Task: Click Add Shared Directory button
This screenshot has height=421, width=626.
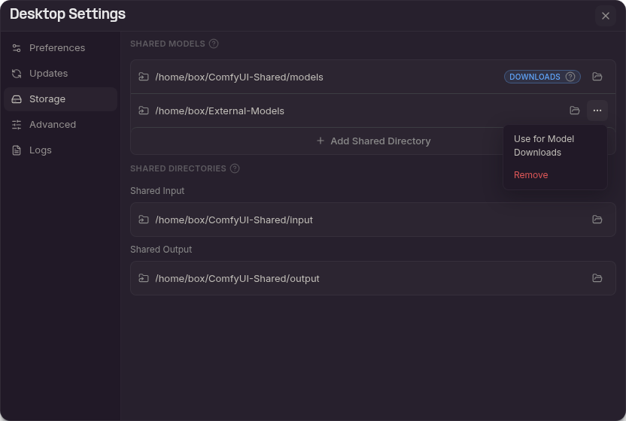Action: [373, 141]
